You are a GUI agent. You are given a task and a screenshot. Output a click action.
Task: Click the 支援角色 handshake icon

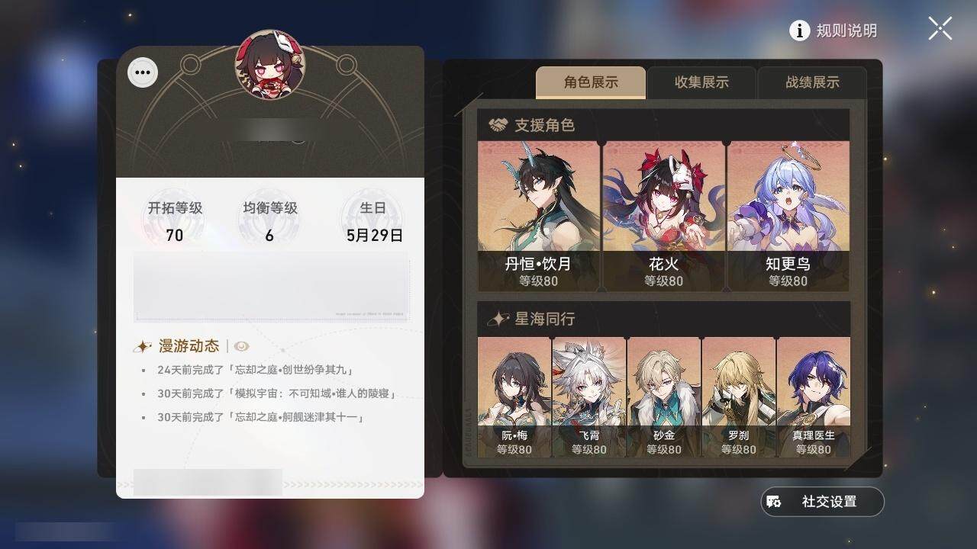tap(498, 125)
